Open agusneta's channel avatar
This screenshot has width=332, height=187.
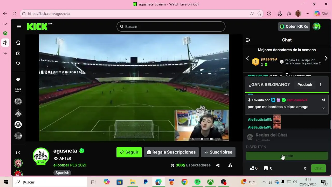coord(41,156)
